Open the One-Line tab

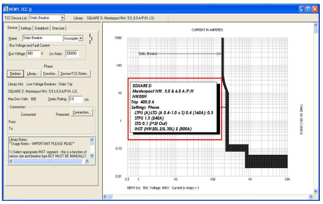pos(59,28)
